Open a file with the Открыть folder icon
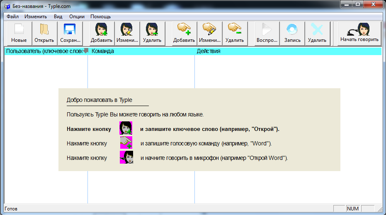 click(x=44, y=33)
